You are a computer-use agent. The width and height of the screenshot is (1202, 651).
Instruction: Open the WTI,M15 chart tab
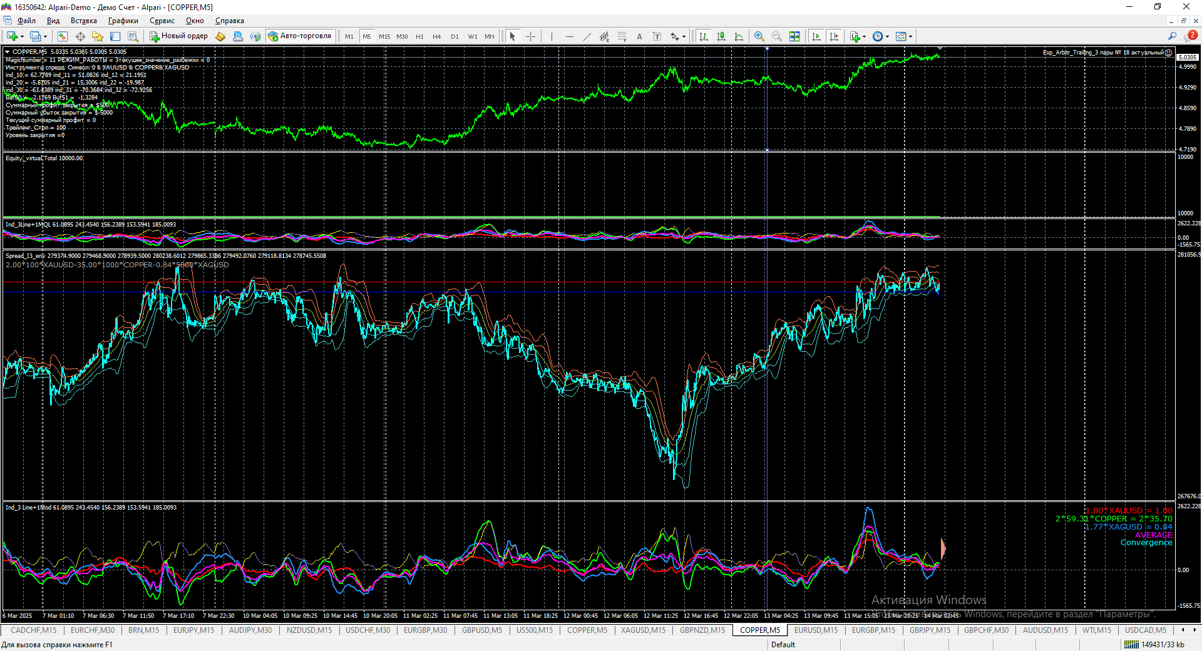1097,630
